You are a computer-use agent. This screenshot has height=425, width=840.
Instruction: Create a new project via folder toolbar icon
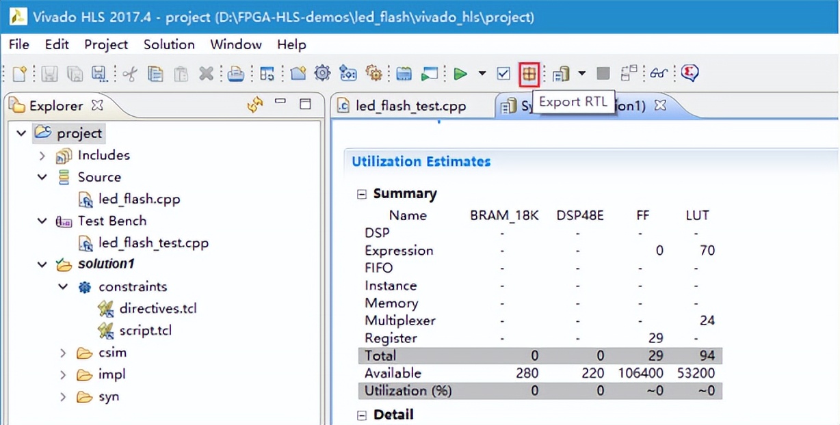tap(298, 73)
